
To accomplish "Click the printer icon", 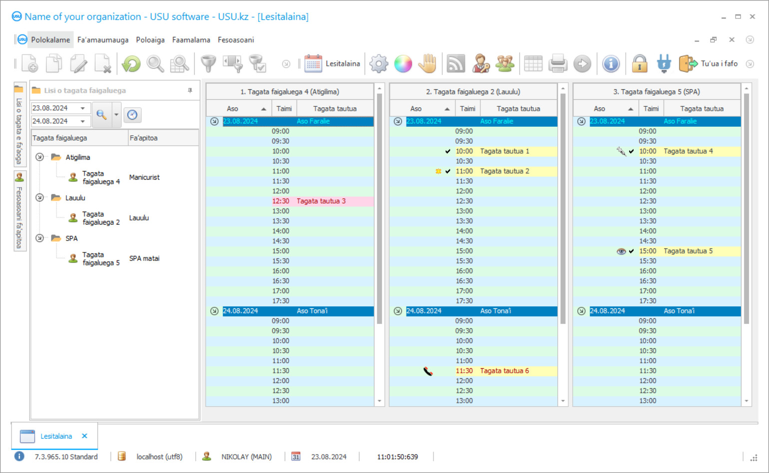I will [558, 64].
